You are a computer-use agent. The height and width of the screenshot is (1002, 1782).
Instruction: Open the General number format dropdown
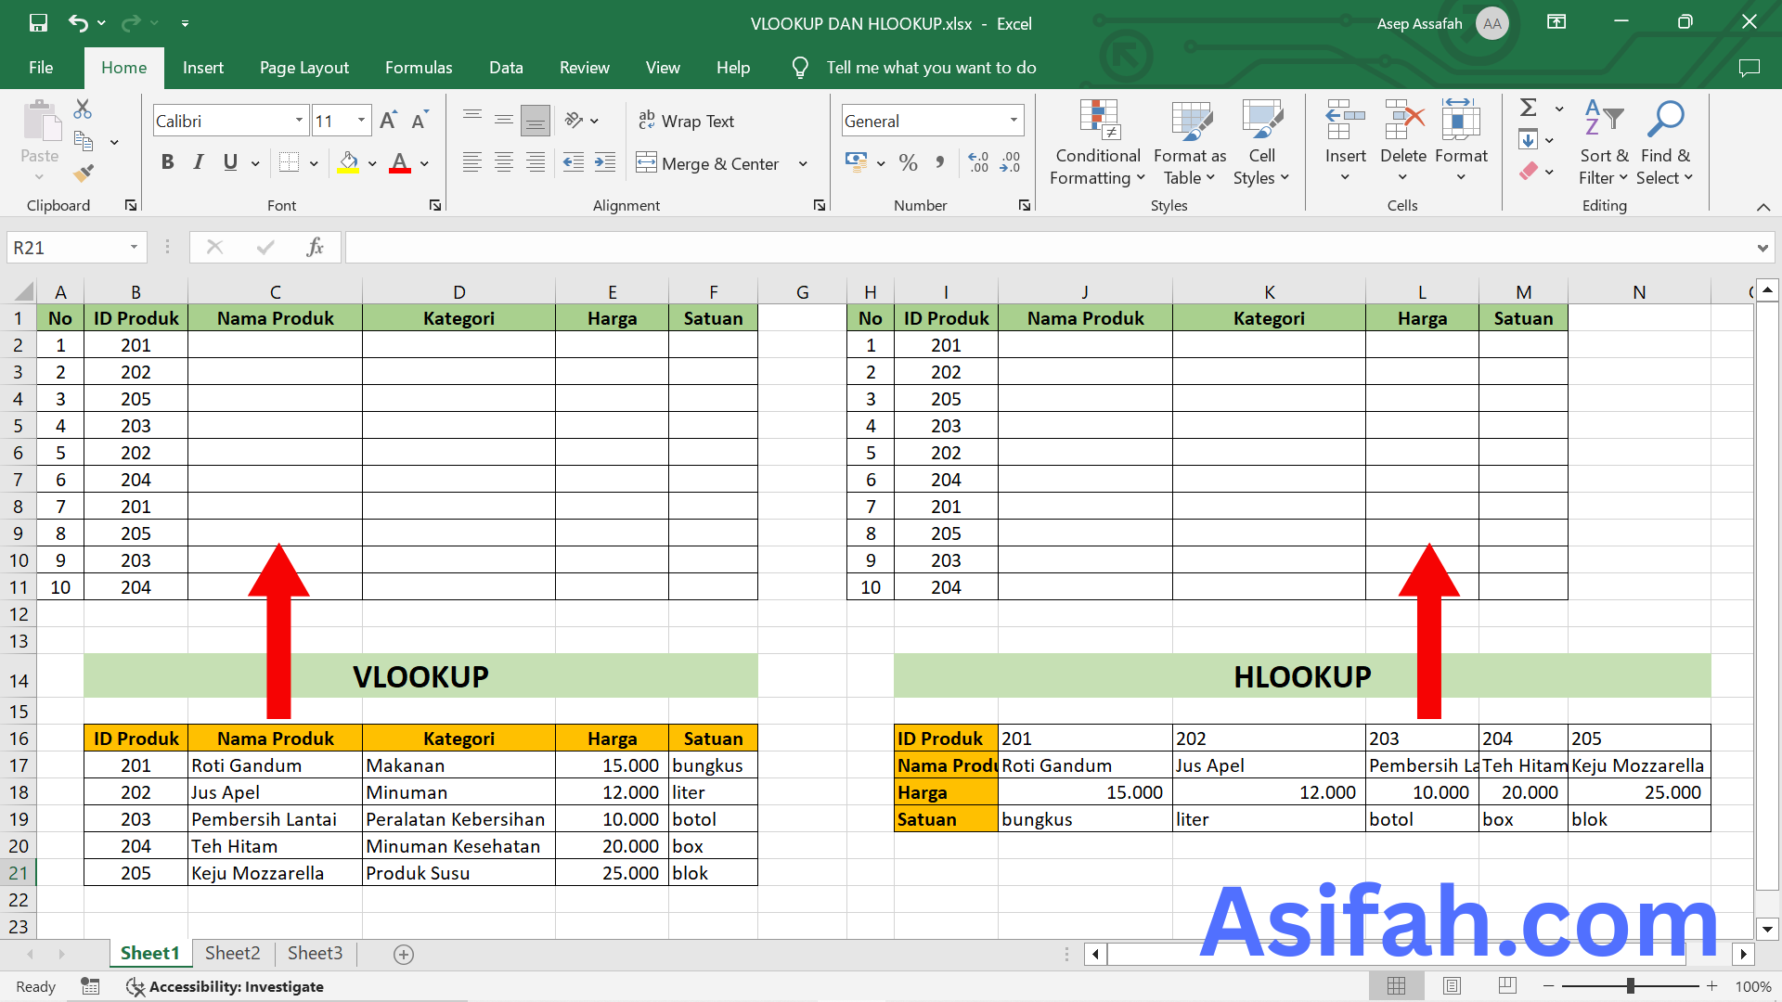(1014, 121)
